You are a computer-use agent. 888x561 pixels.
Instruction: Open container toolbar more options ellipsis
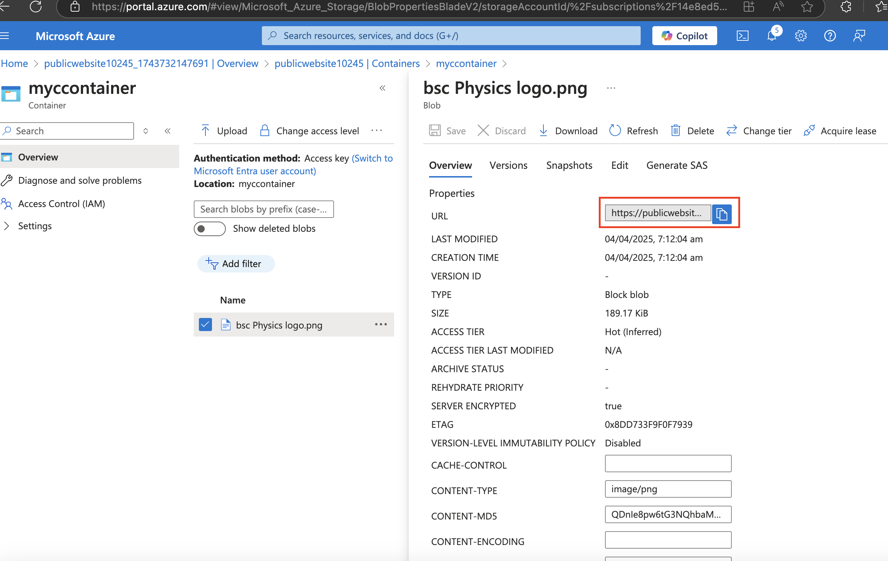tap(377, 130)
